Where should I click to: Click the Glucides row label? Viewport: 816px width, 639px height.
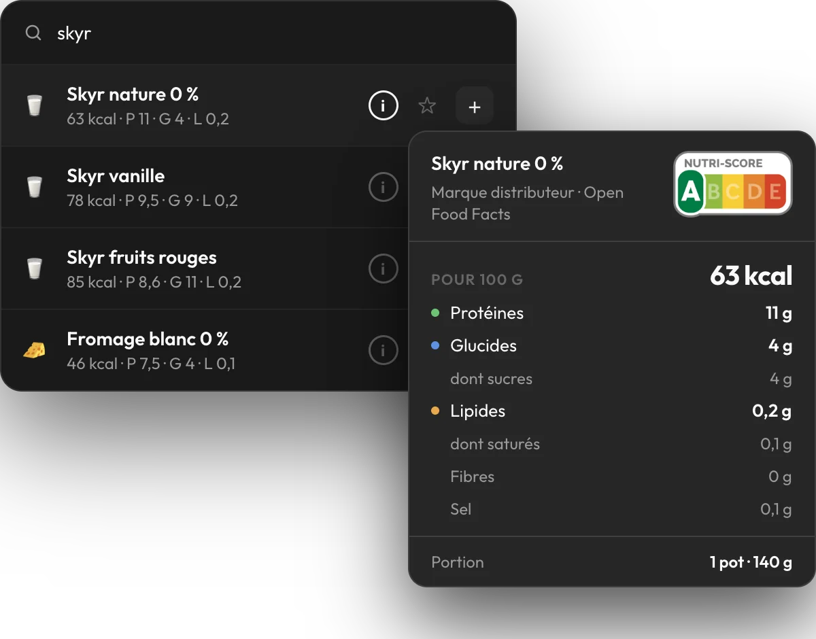click(483, 346)
